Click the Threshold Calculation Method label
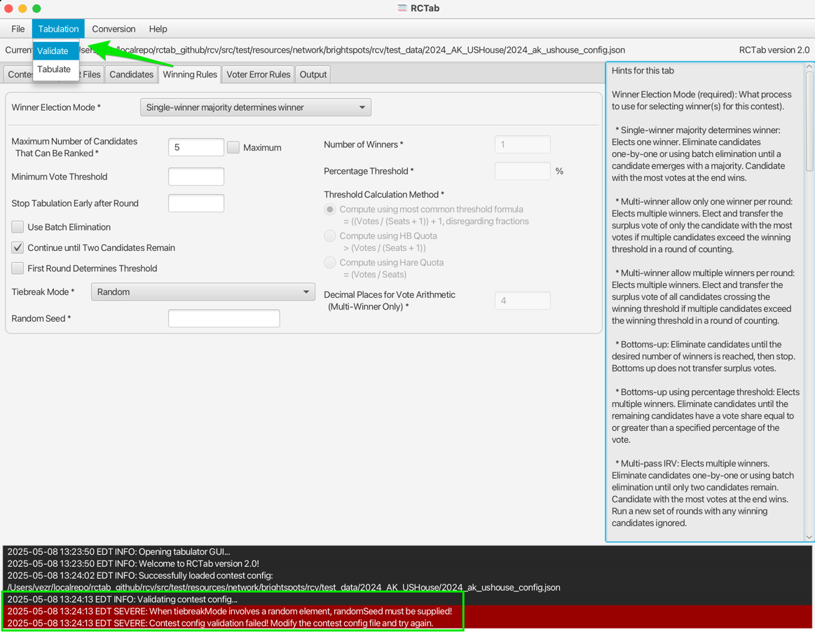The height and width of the screenshot is (632, 815). click(x=383, y=194)
